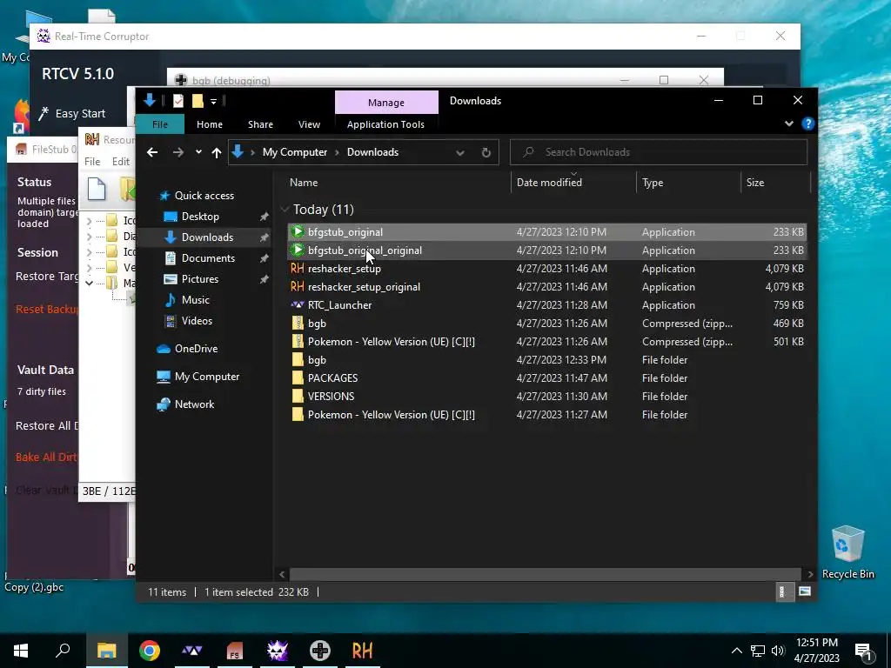The width and height of the screenshot is (891, 668).
Task: Collapse expanded tree node in Resource Hacker
Action: coord(90,283)
